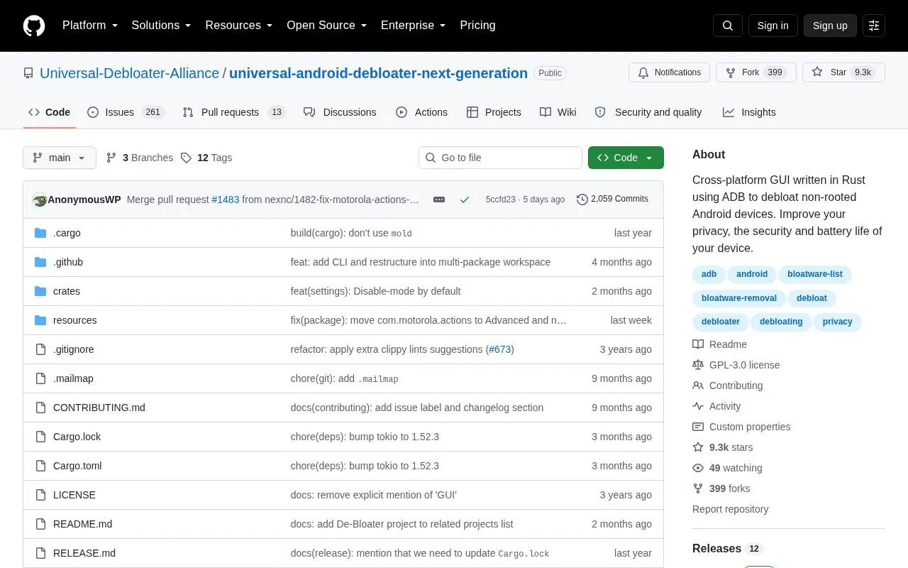
Task: Open the Platform menu
Action: [90, 26]
